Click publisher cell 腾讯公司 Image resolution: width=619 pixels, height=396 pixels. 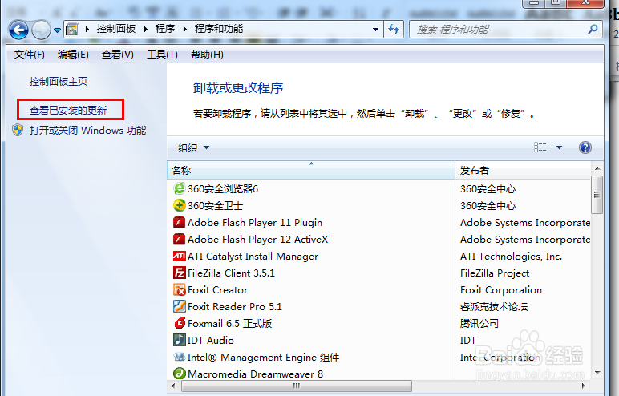pos(479,323)
